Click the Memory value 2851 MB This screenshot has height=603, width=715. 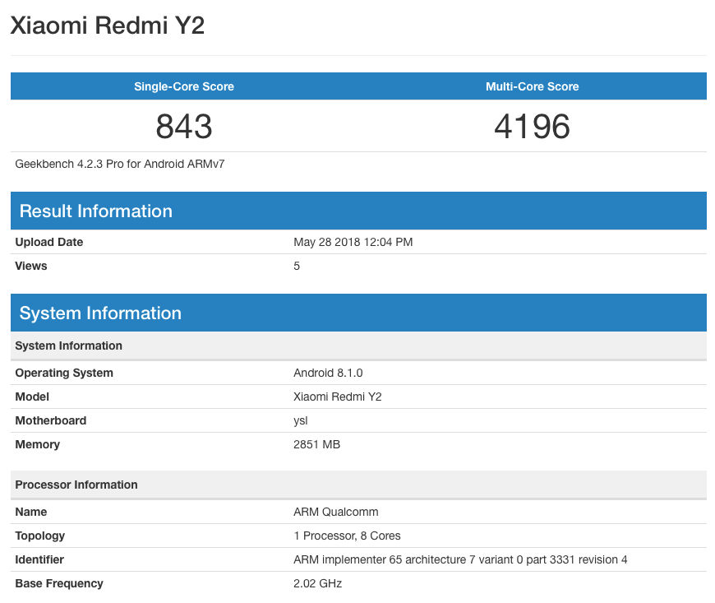pos(317,444)
